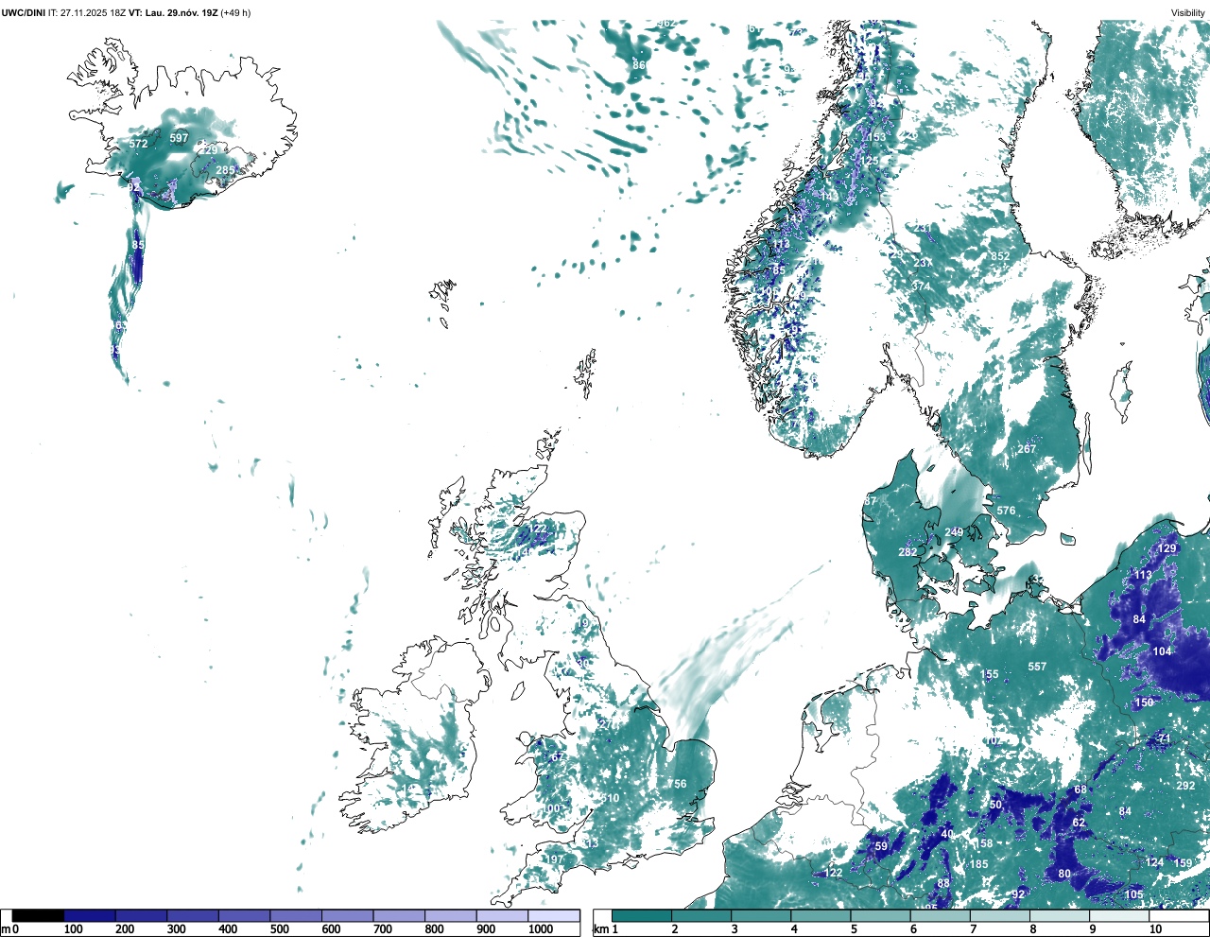Image resolution: width=1210 pixels, height=937 pixels.
Task: Click the '(+49 h)' forecast offset
Action: (x=235, y=12)
